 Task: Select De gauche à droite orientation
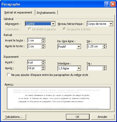(x=64, y=29)
